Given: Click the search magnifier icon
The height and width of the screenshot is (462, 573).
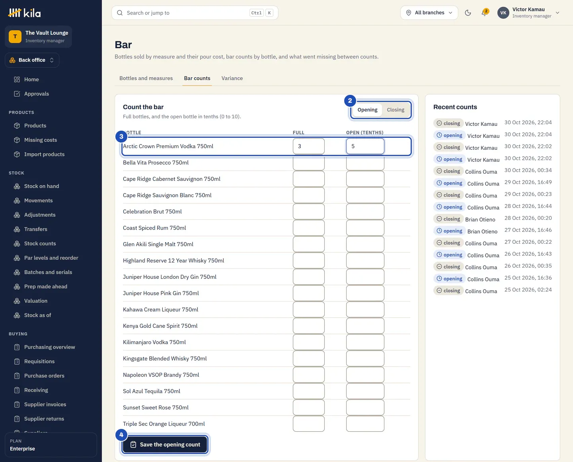Looking at the screenshot, I should tap(120, 13).
